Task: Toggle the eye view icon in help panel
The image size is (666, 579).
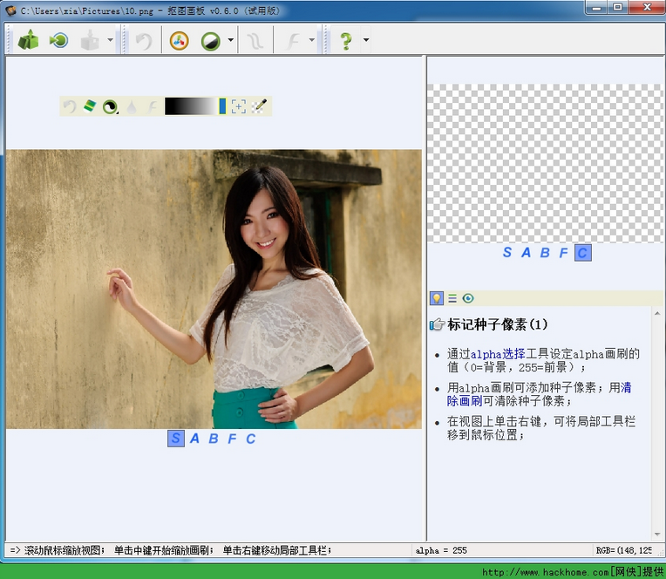Action: (468, 298)
